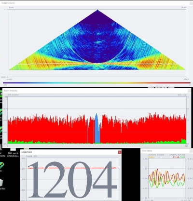Select the Water Column window title
The image size is (193, 201).
tap(8, 3)
